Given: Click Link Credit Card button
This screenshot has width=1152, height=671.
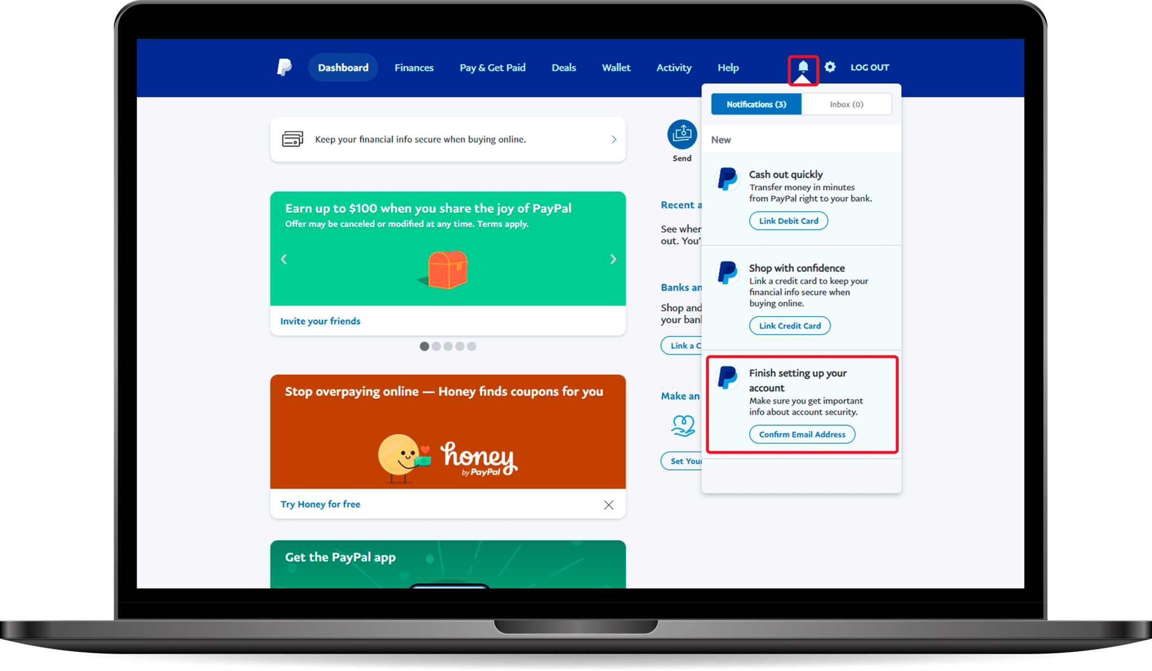Looking at the screenshot, I should coord(790,326).
